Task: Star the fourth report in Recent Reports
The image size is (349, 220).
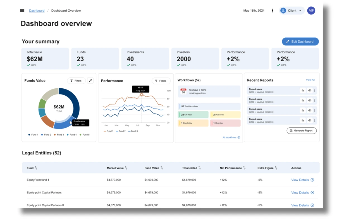Action: [303, 120]
